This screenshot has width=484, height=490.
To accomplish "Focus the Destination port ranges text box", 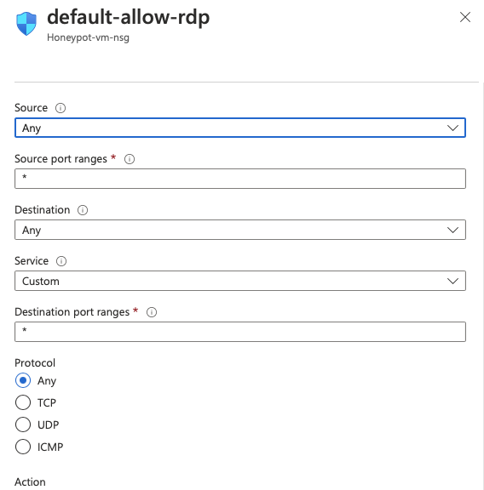I will [240, 332].
